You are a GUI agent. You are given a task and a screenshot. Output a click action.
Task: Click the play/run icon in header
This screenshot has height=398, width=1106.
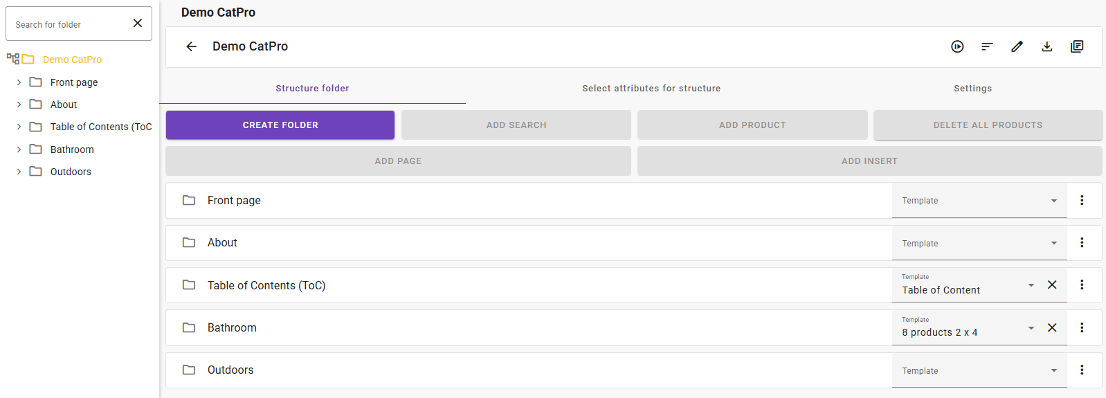(x=957, y=46)
